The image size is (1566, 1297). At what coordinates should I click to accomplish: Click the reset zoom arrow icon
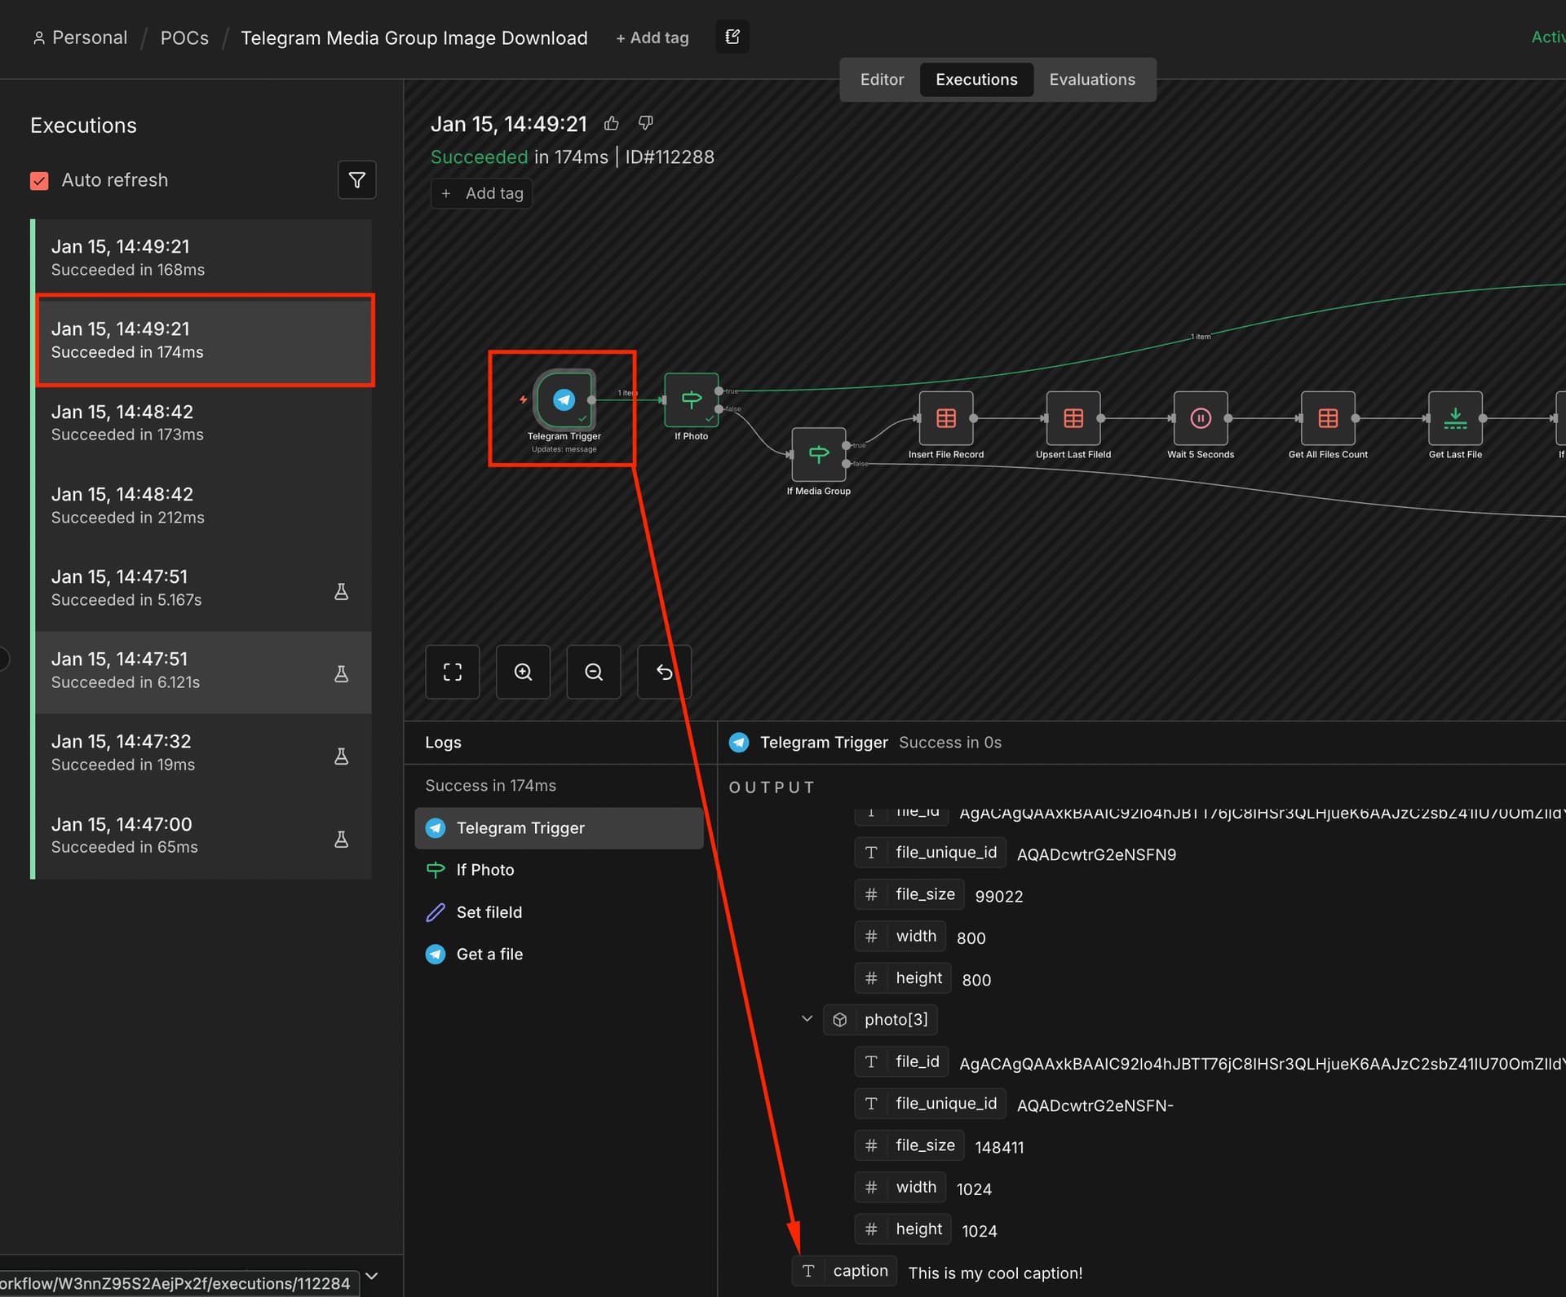pos(664,672)
